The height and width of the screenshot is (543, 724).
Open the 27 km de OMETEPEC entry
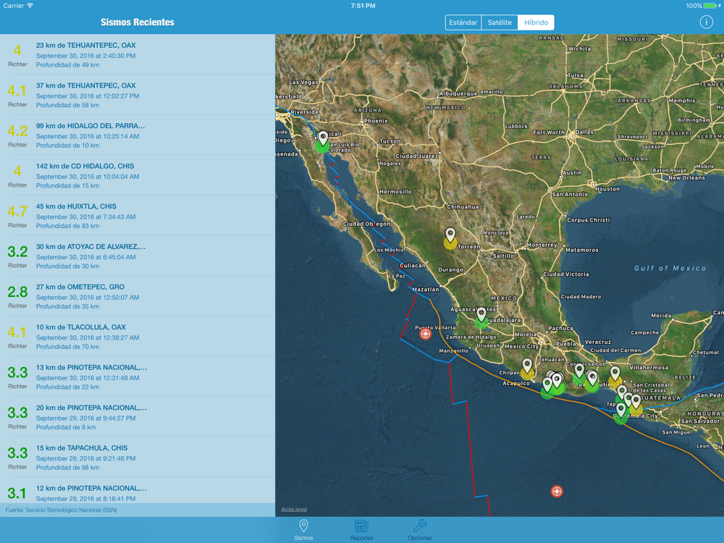point(138,296)
